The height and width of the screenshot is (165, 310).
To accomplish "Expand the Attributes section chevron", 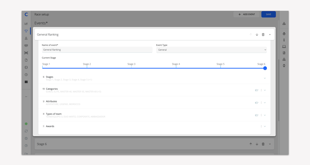I will tap(265, 103).
